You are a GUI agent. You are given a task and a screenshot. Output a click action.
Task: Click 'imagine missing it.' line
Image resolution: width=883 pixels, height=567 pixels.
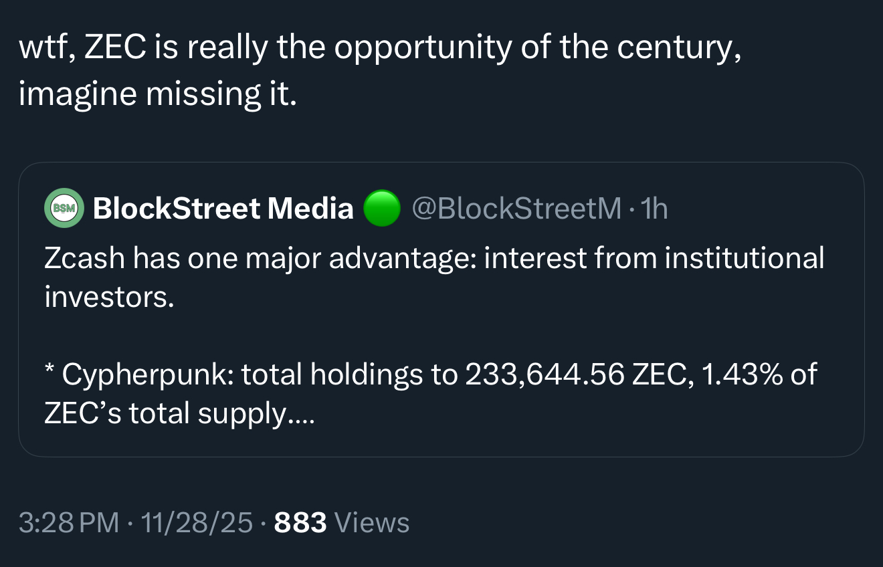click(157, 94)
